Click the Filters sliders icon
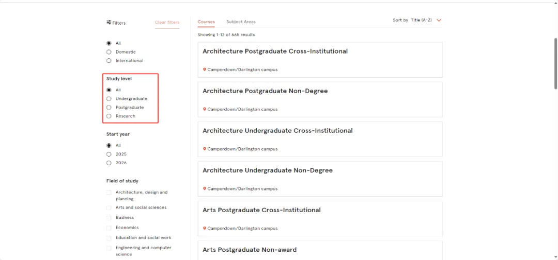The image size is (558, 260). coord(109,22)
